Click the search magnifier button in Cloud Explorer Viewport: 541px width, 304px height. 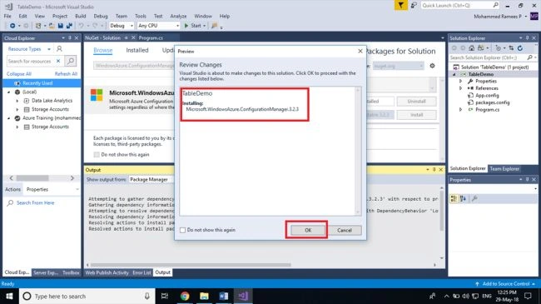click(x=71, y=61)
